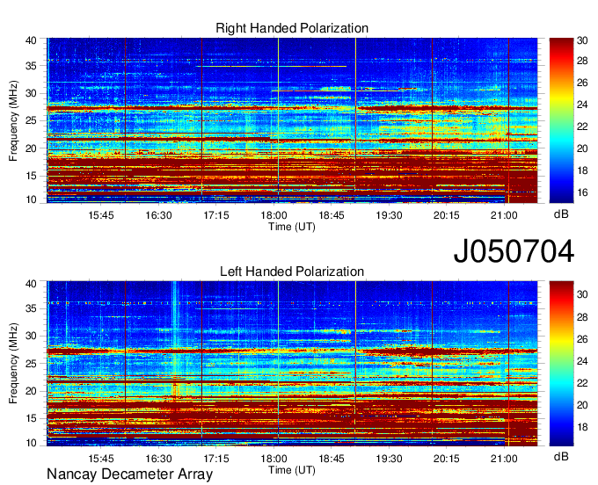
Task: Click the 21:00 time tick on the Right Handed plot
Action: point(504,215)
